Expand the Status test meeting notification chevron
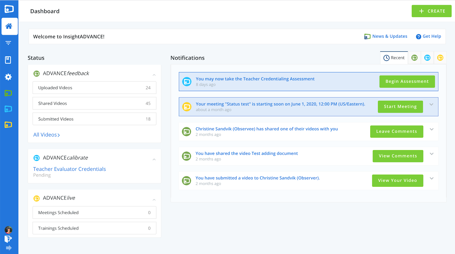455x254 pixels. [431, 104]
